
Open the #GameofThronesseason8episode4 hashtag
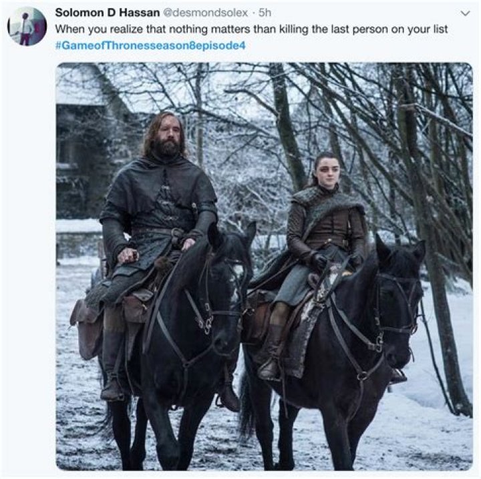click(150, 45)
